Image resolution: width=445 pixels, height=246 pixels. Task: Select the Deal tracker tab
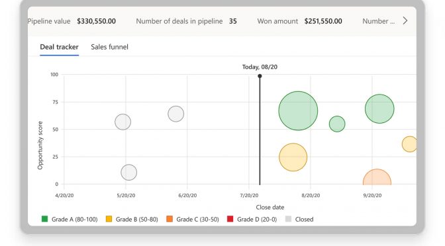point(59,47)
